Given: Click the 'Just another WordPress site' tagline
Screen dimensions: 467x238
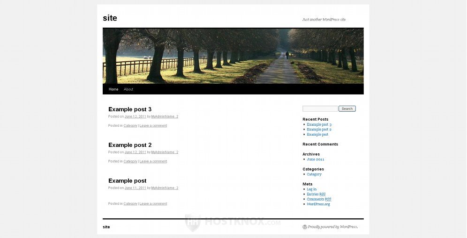Looking at the screenshot, I should click(x=324, y=20).
